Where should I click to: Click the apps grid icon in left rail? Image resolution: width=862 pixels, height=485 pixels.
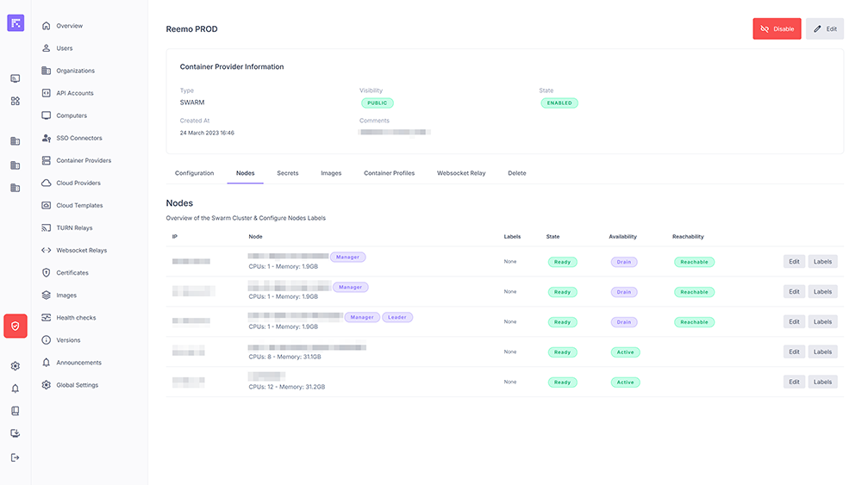pos(16,101)
